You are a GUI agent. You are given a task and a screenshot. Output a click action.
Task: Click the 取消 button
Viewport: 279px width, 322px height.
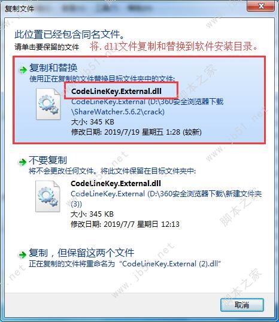tap(242, 305)
